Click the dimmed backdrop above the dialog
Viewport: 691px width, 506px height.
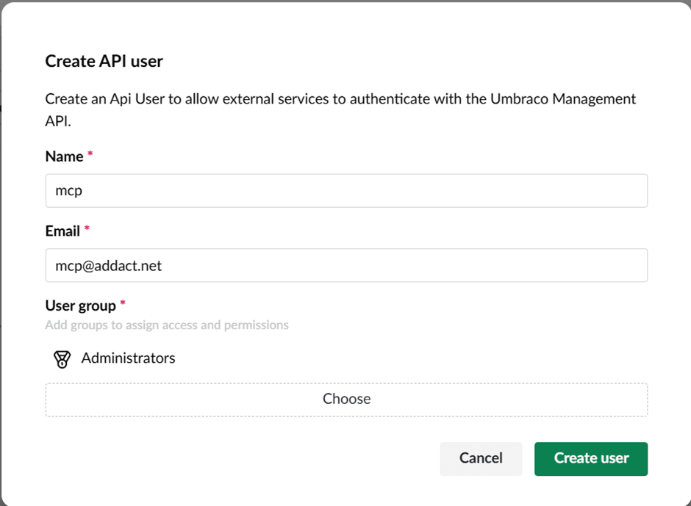[345, 1]
